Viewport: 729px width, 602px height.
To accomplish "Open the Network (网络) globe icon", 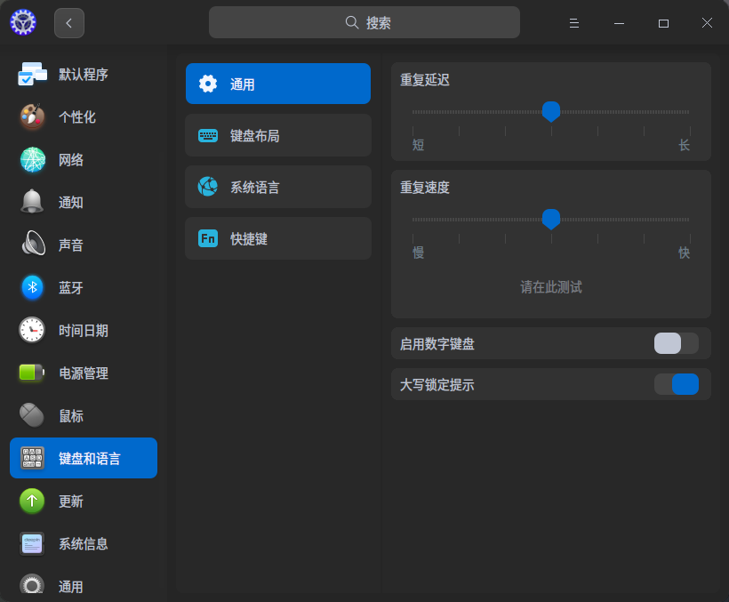I will point(33,160).
